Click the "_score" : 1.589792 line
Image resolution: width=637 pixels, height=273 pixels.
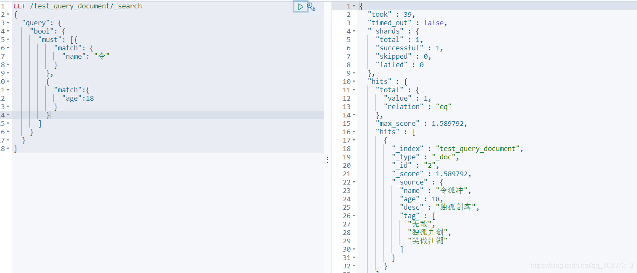(x=431, y=174)
